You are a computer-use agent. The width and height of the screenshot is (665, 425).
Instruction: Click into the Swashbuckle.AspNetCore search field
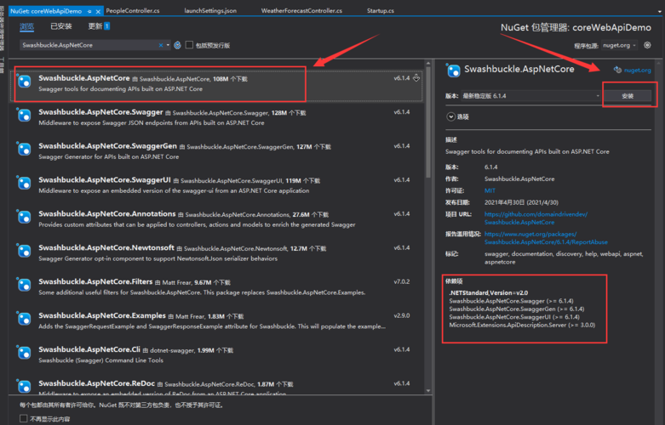tap(89, 45)
